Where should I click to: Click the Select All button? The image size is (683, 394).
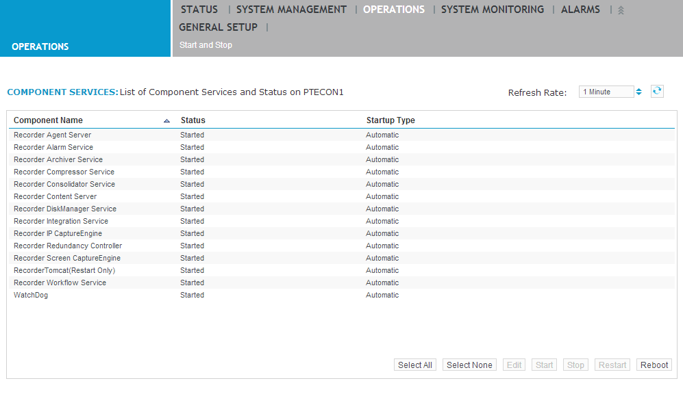415,365
